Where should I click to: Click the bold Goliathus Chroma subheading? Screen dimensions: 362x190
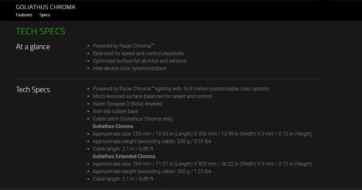tap(113, 126)
